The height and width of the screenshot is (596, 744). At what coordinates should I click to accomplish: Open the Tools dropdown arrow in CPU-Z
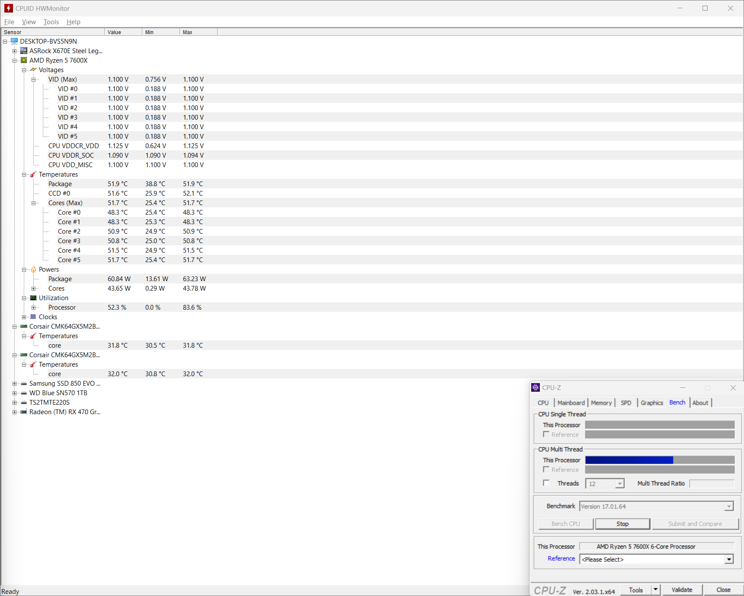pos(656,590)
